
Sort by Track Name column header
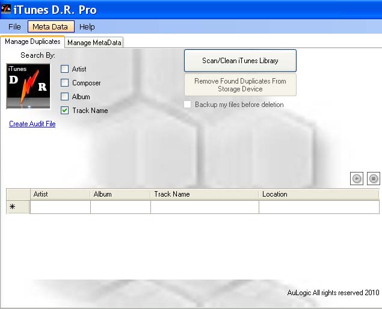(205, 194)
